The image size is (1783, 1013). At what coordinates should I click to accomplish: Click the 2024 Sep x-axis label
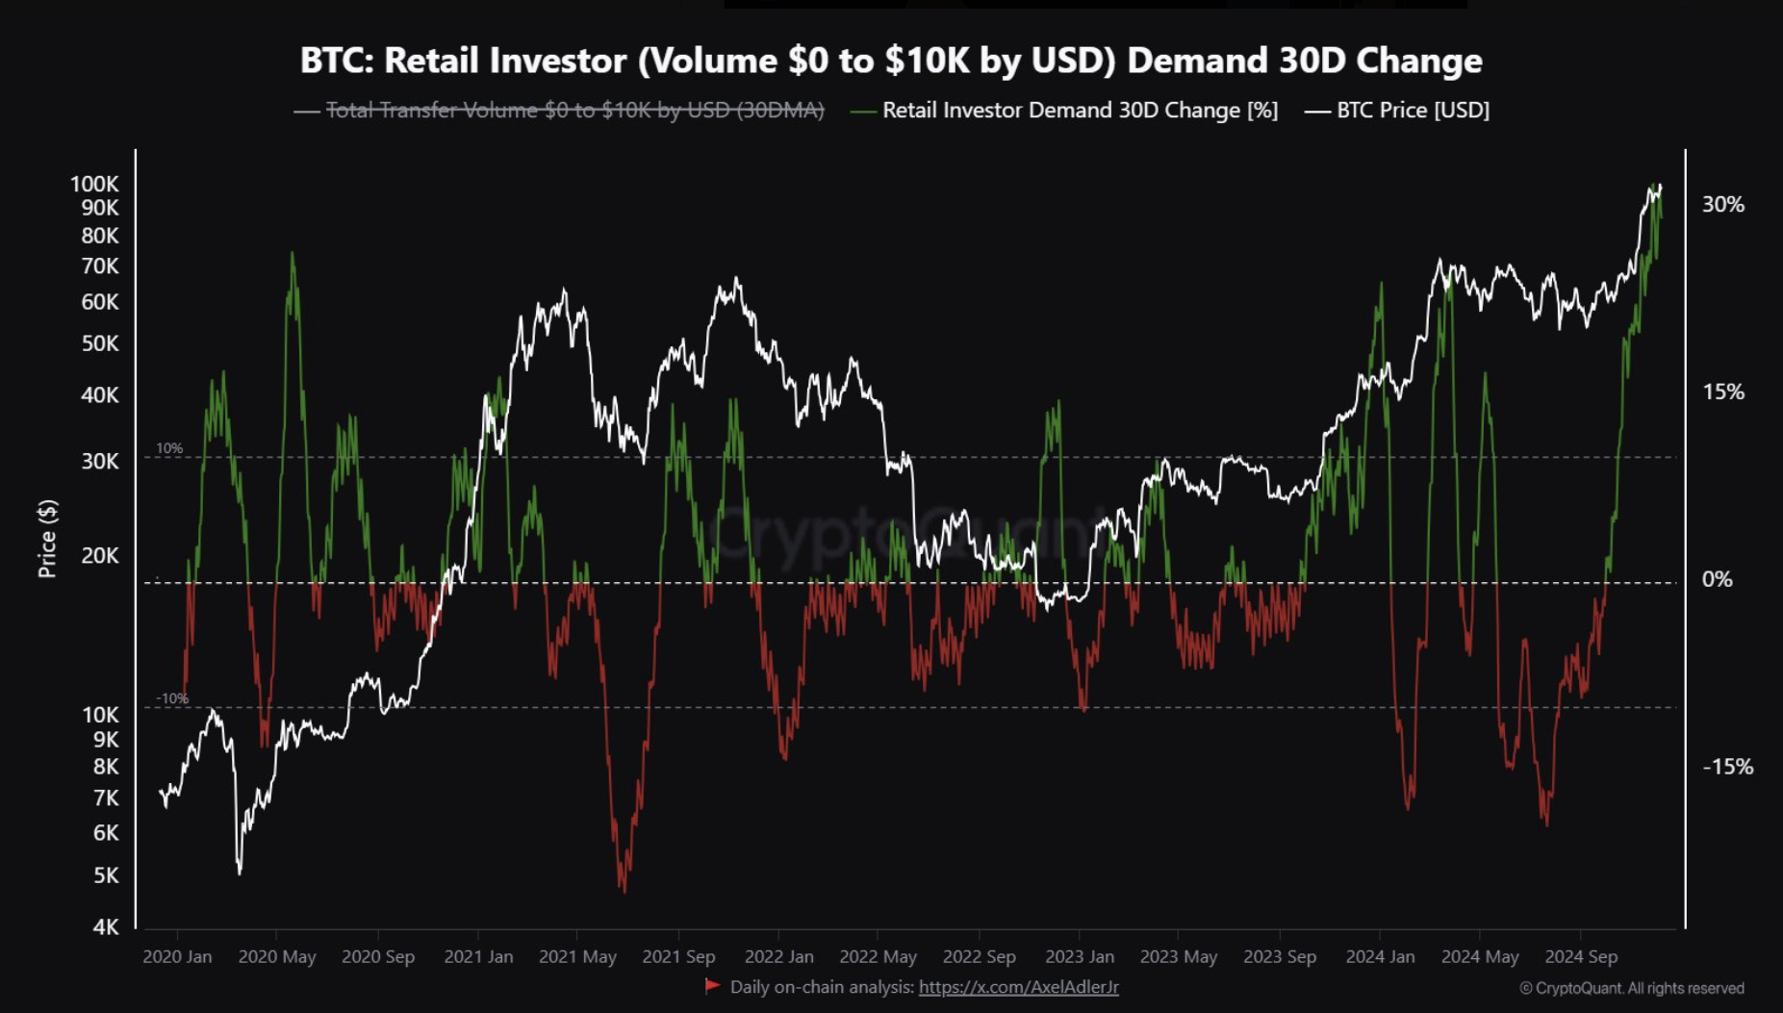point(1581,956)
